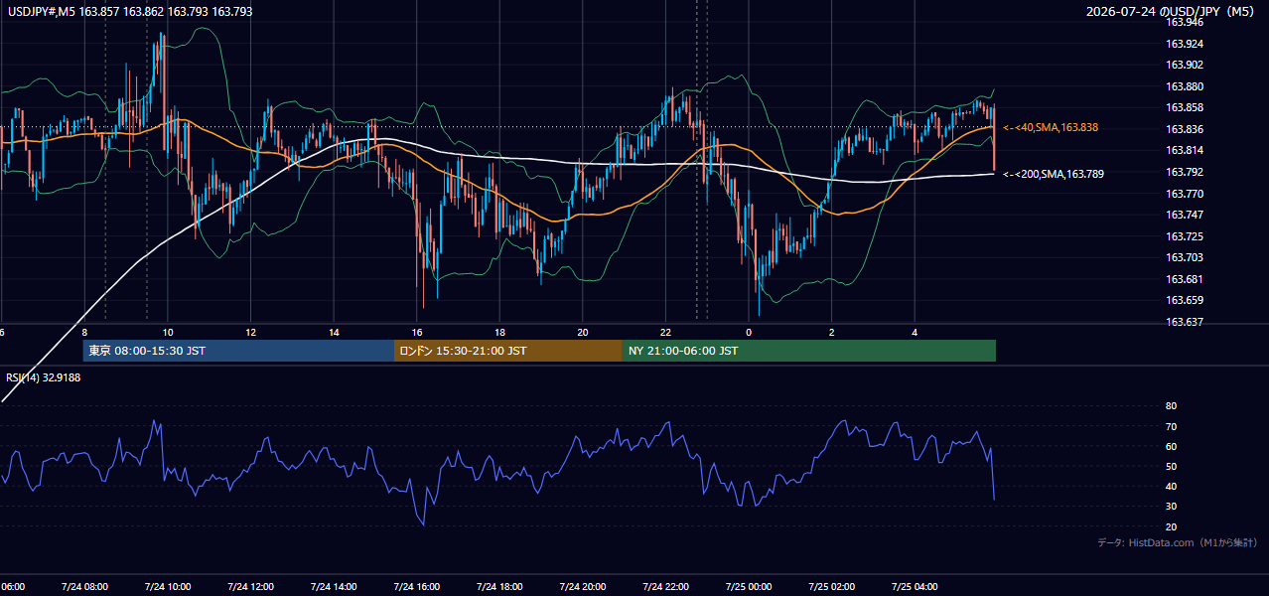This screenshot has height=596, width=1269.
Task: Click price axis label 163.946
Action: (1186, 22)
